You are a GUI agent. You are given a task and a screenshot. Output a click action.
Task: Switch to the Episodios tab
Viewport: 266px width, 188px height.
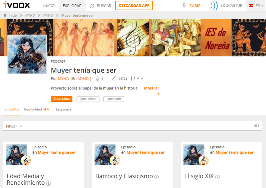pos(12,109)
